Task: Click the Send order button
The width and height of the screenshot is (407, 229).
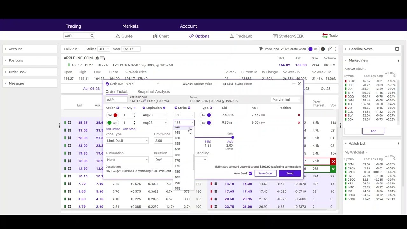Action: click(290, 173)
